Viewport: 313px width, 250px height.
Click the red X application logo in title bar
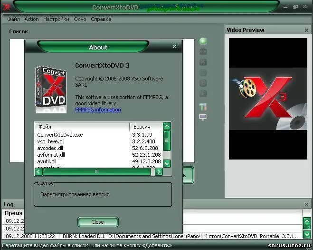[6, 7]
